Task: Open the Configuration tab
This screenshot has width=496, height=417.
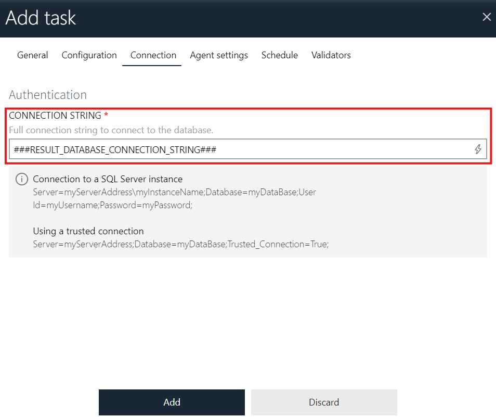Action: coord(88,55)
